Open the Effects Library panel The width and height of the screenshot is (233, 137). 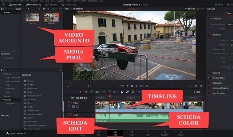33,5
